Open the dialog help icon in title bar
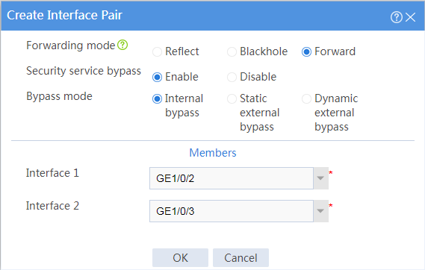The width and height of the screenshot is (425, 270). pyautogui.click(x=397, y=17)
